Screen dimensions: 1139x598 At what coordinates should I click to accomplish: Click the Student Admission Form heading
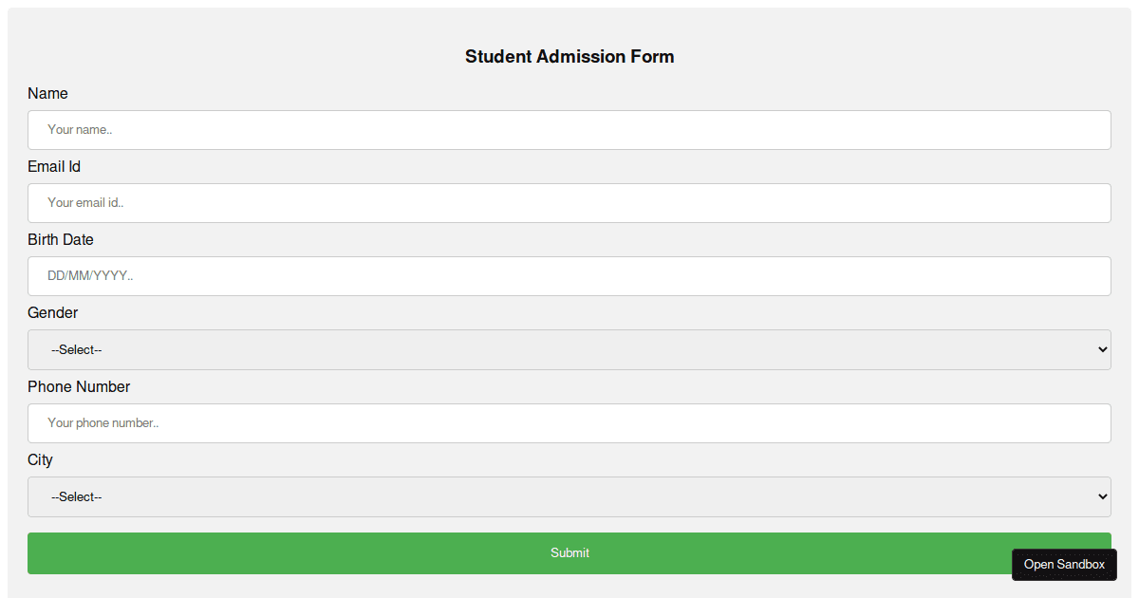coord(569,57)
